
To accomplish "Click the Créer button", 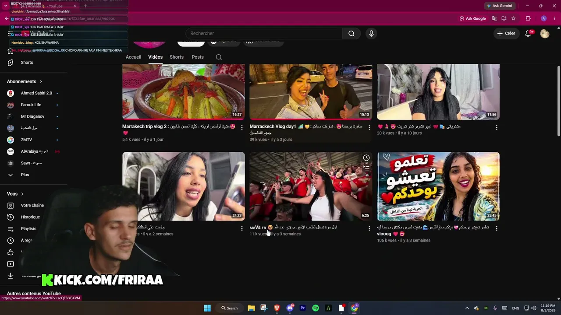I will click(x=506, y=34).
